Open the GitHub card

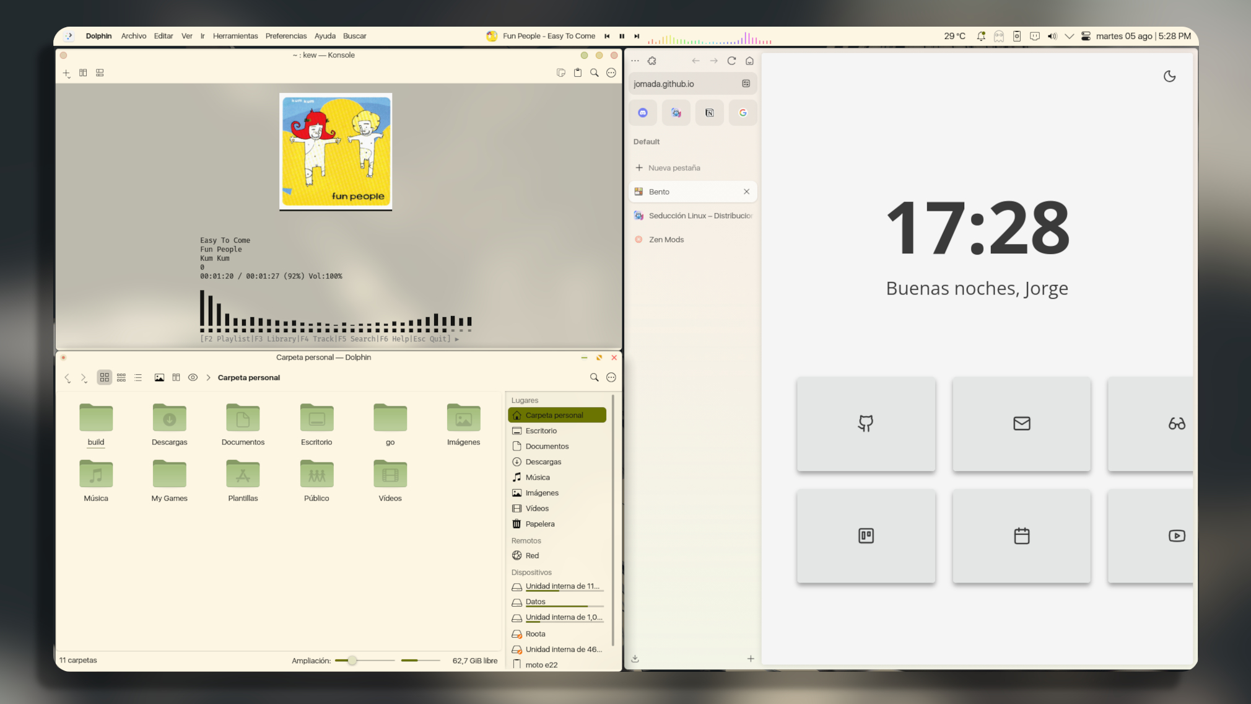coord(866,424)
